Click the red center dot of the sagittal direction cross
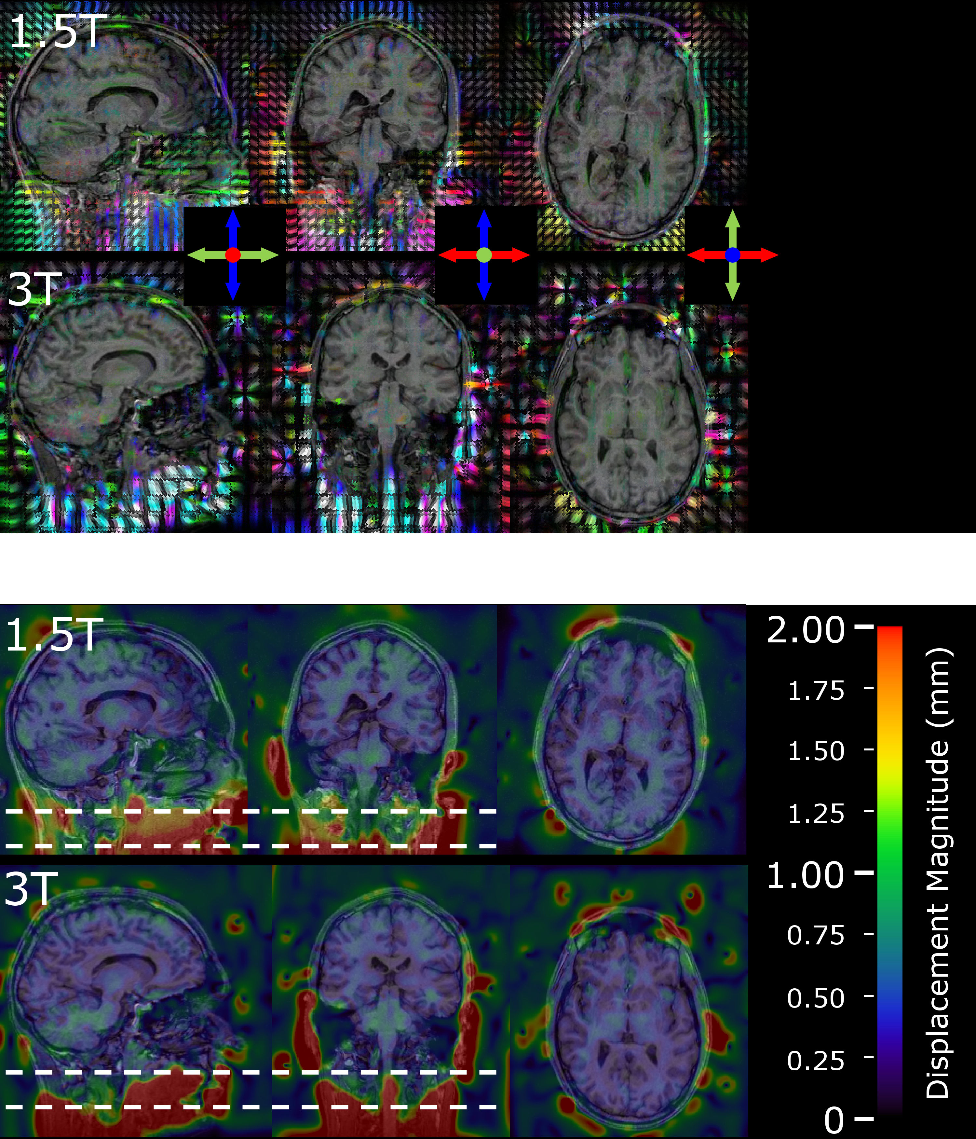Screen dimensions: 976x1139 [233, 255]
